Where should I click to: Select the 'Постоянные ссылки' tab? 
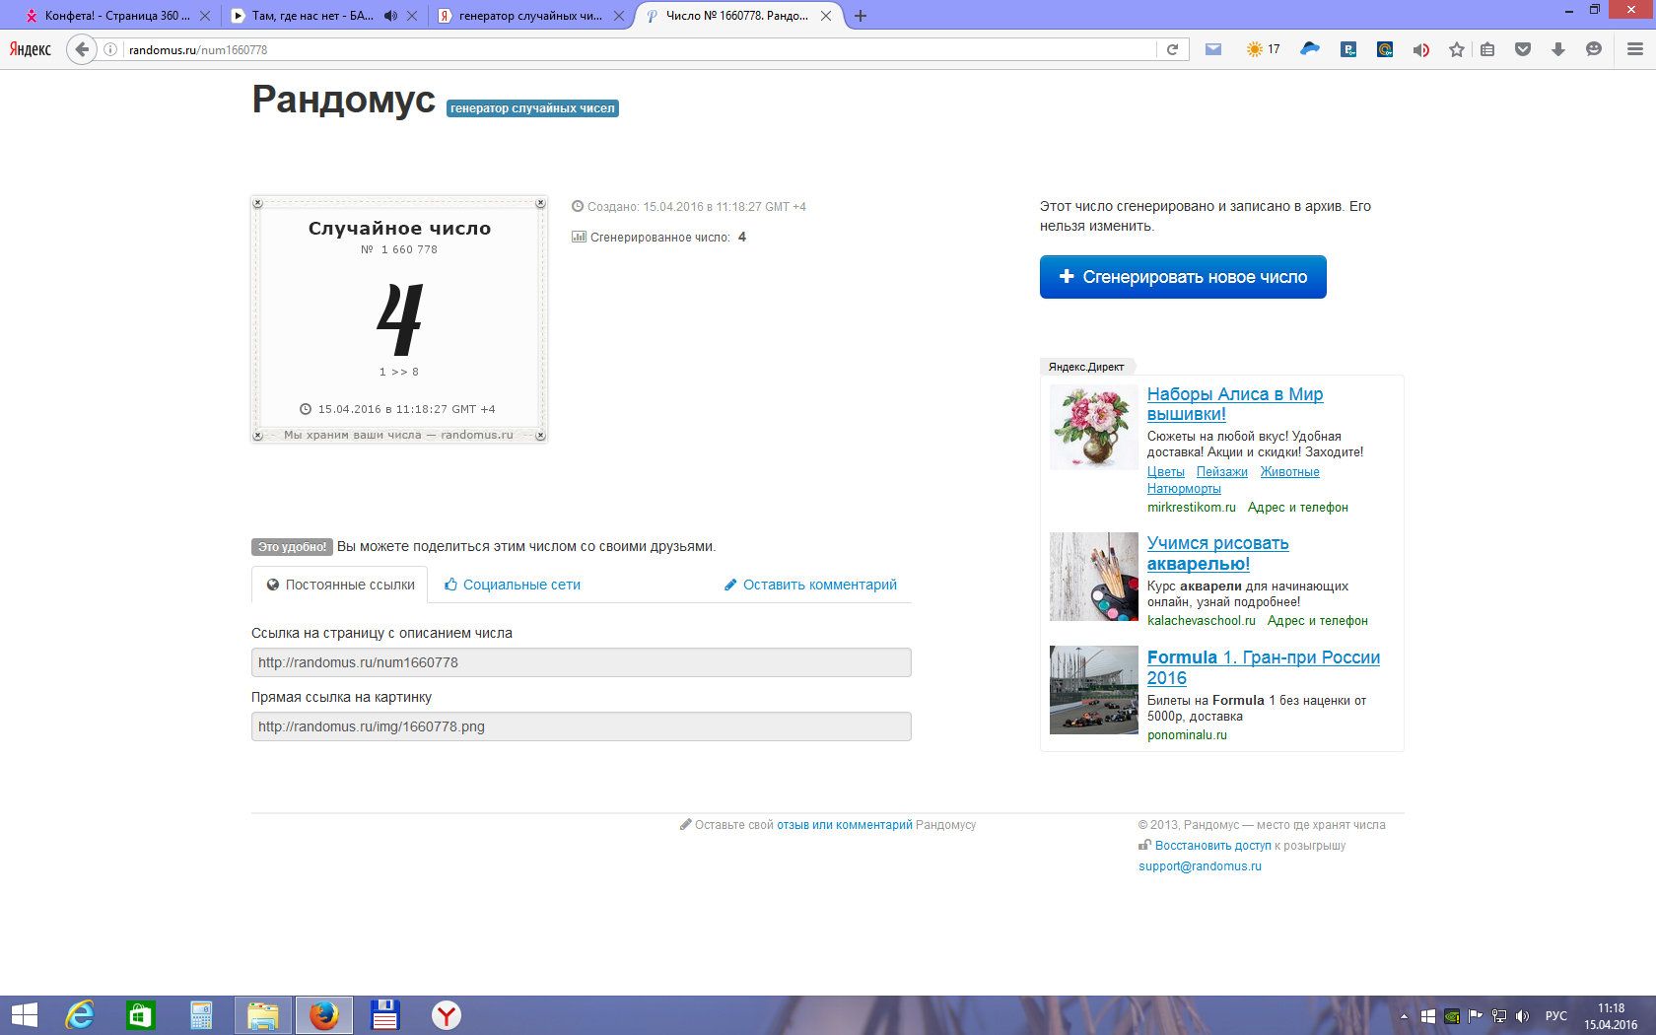point(340,585)
